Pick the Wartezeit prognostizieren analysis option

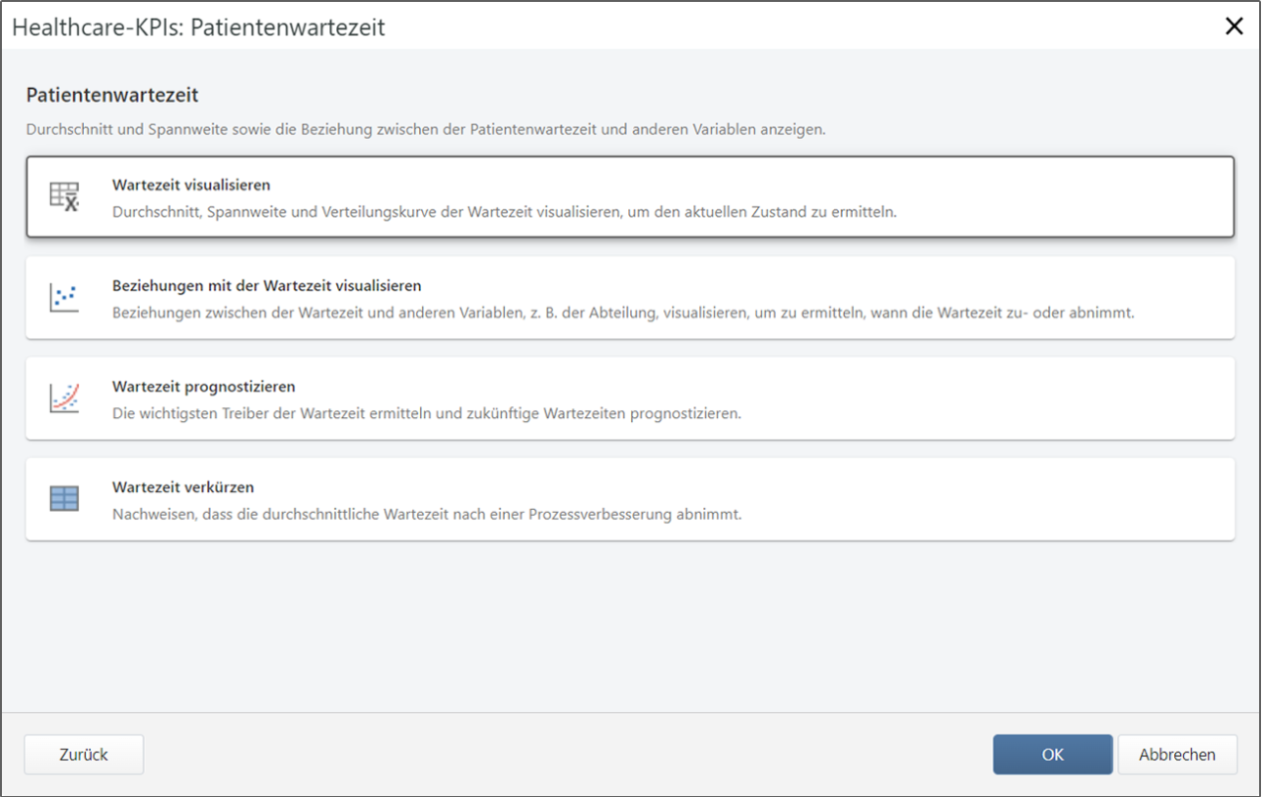click(x=631, y=398)
